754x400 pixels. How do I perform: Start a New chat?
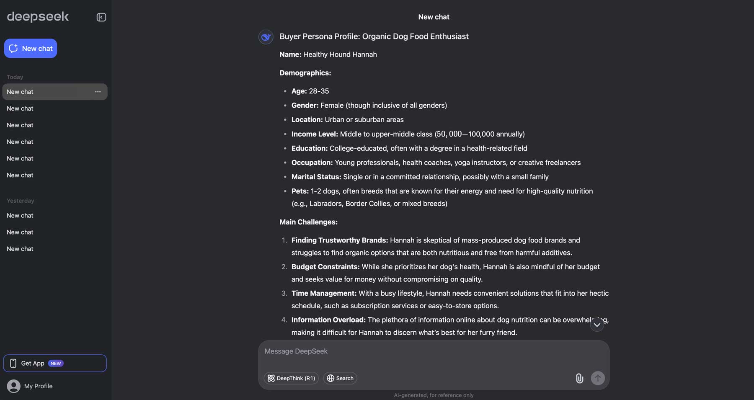pos(30,48)
